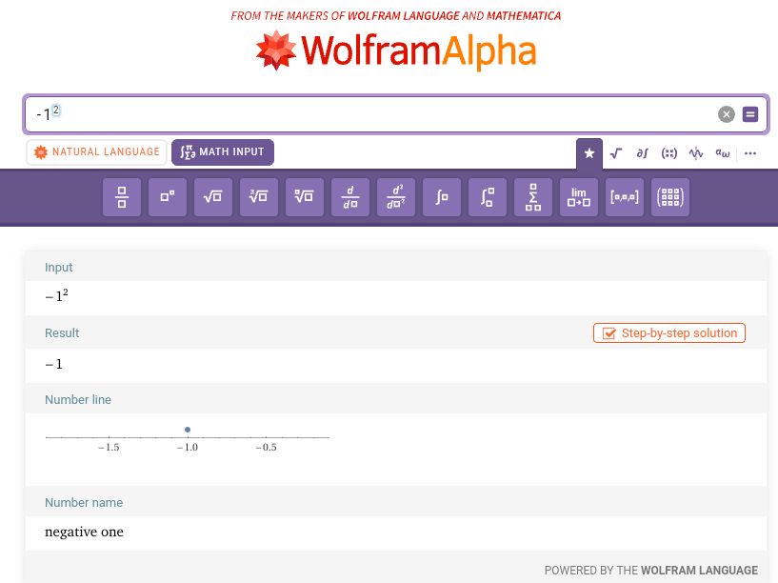Insert a fraction template
Viewport: 778px width, 583px height.
pyautogui.click(x=122, y=197)
